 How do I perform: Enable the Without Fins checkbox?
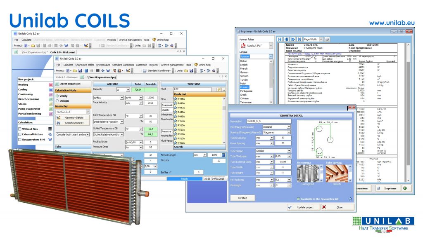20,129
